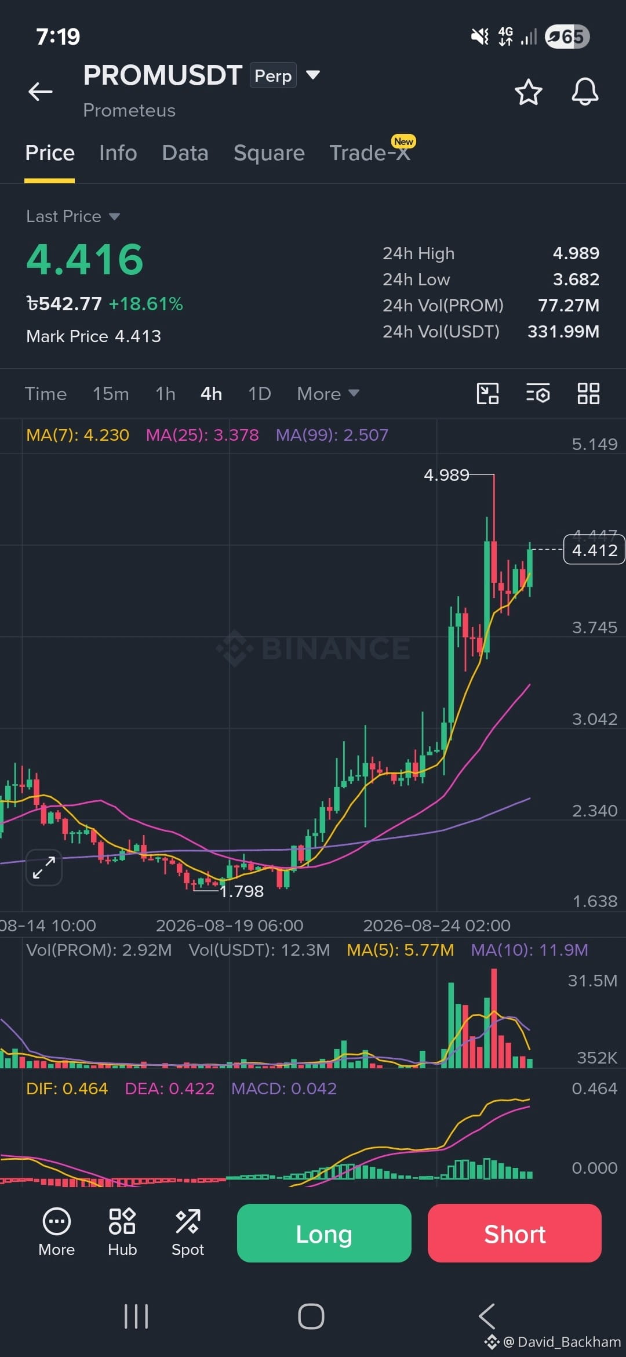The width and height of the screenshot is (626, 1357).
Task: Tap the muted sound status icon
Action: coord(479,37)
